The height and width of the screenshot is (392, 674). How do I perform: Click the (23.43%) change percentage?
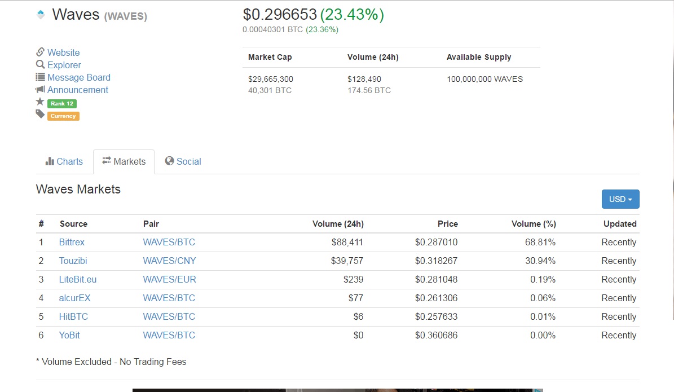coord(352,15)
